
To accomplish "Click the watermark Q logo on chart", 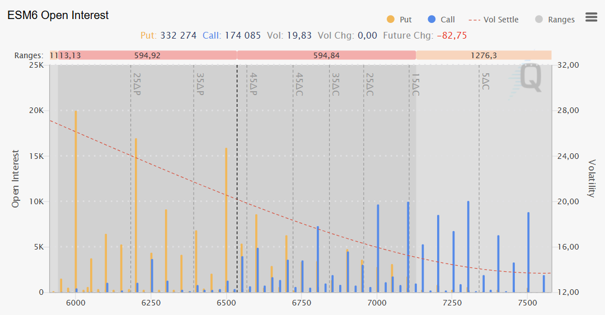I will 530,78.
